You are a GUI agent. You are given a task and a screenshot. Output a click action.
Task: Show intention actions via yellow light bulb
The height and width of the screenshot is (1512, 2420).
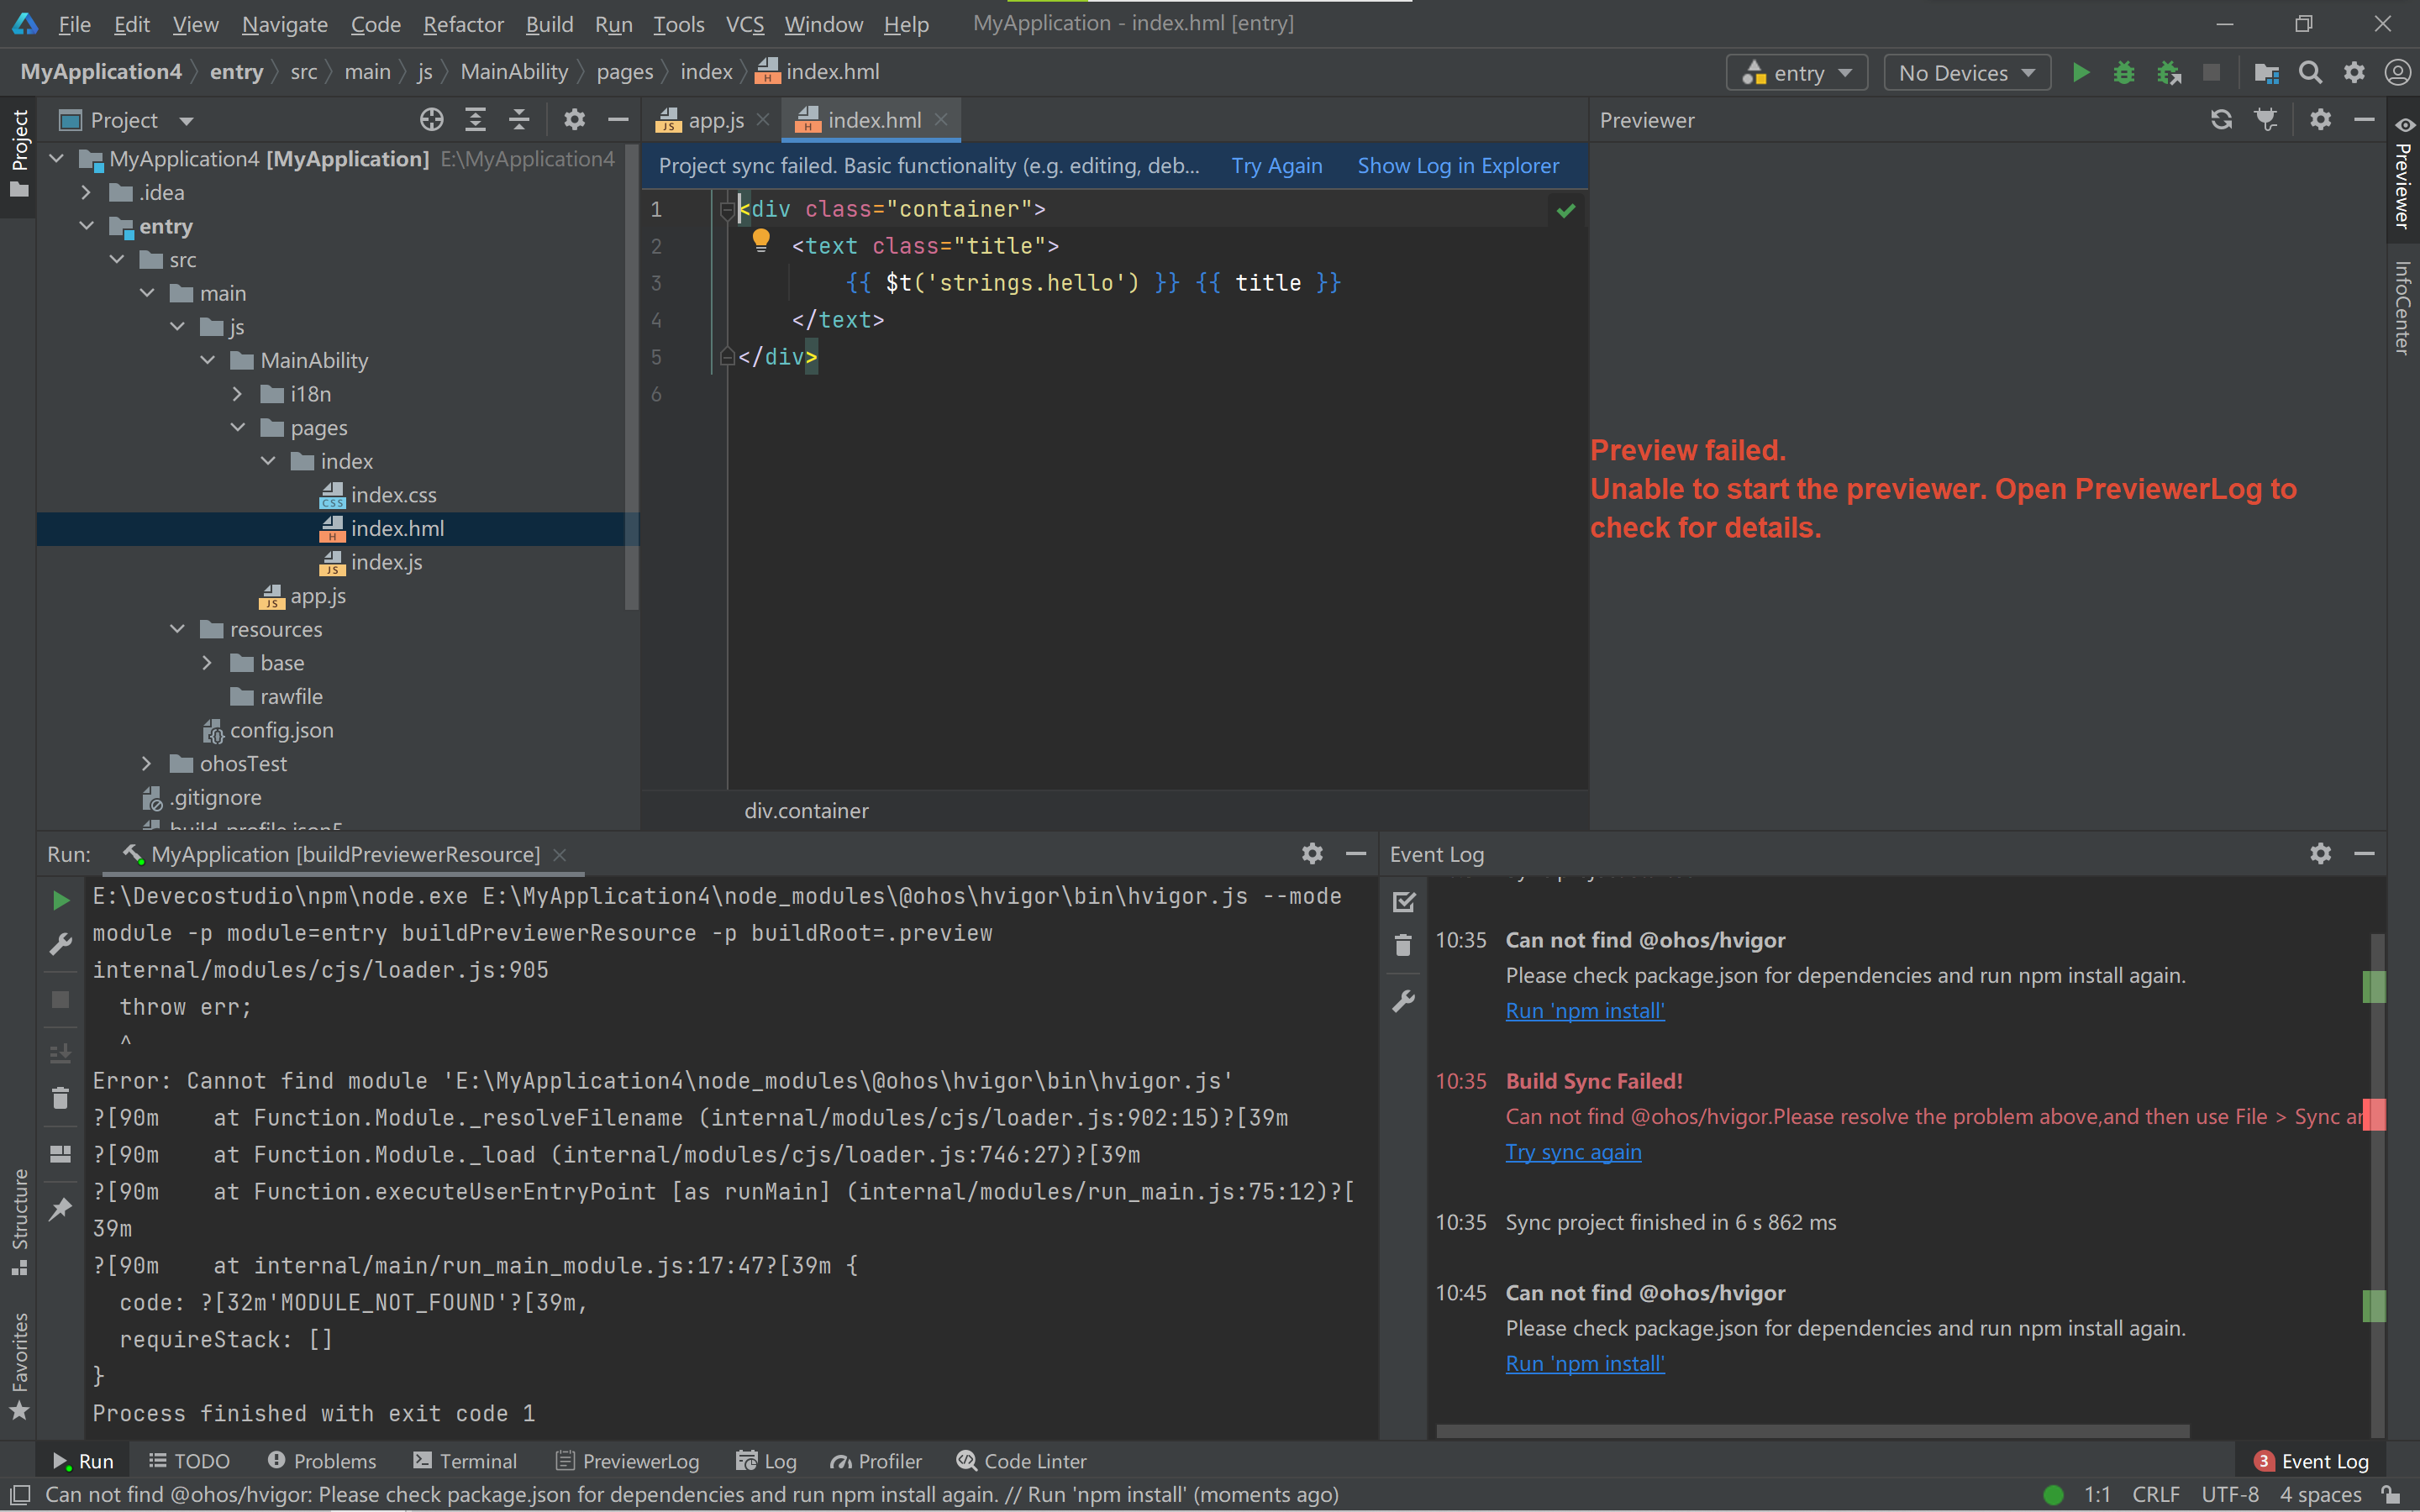(x=761, y=240)
